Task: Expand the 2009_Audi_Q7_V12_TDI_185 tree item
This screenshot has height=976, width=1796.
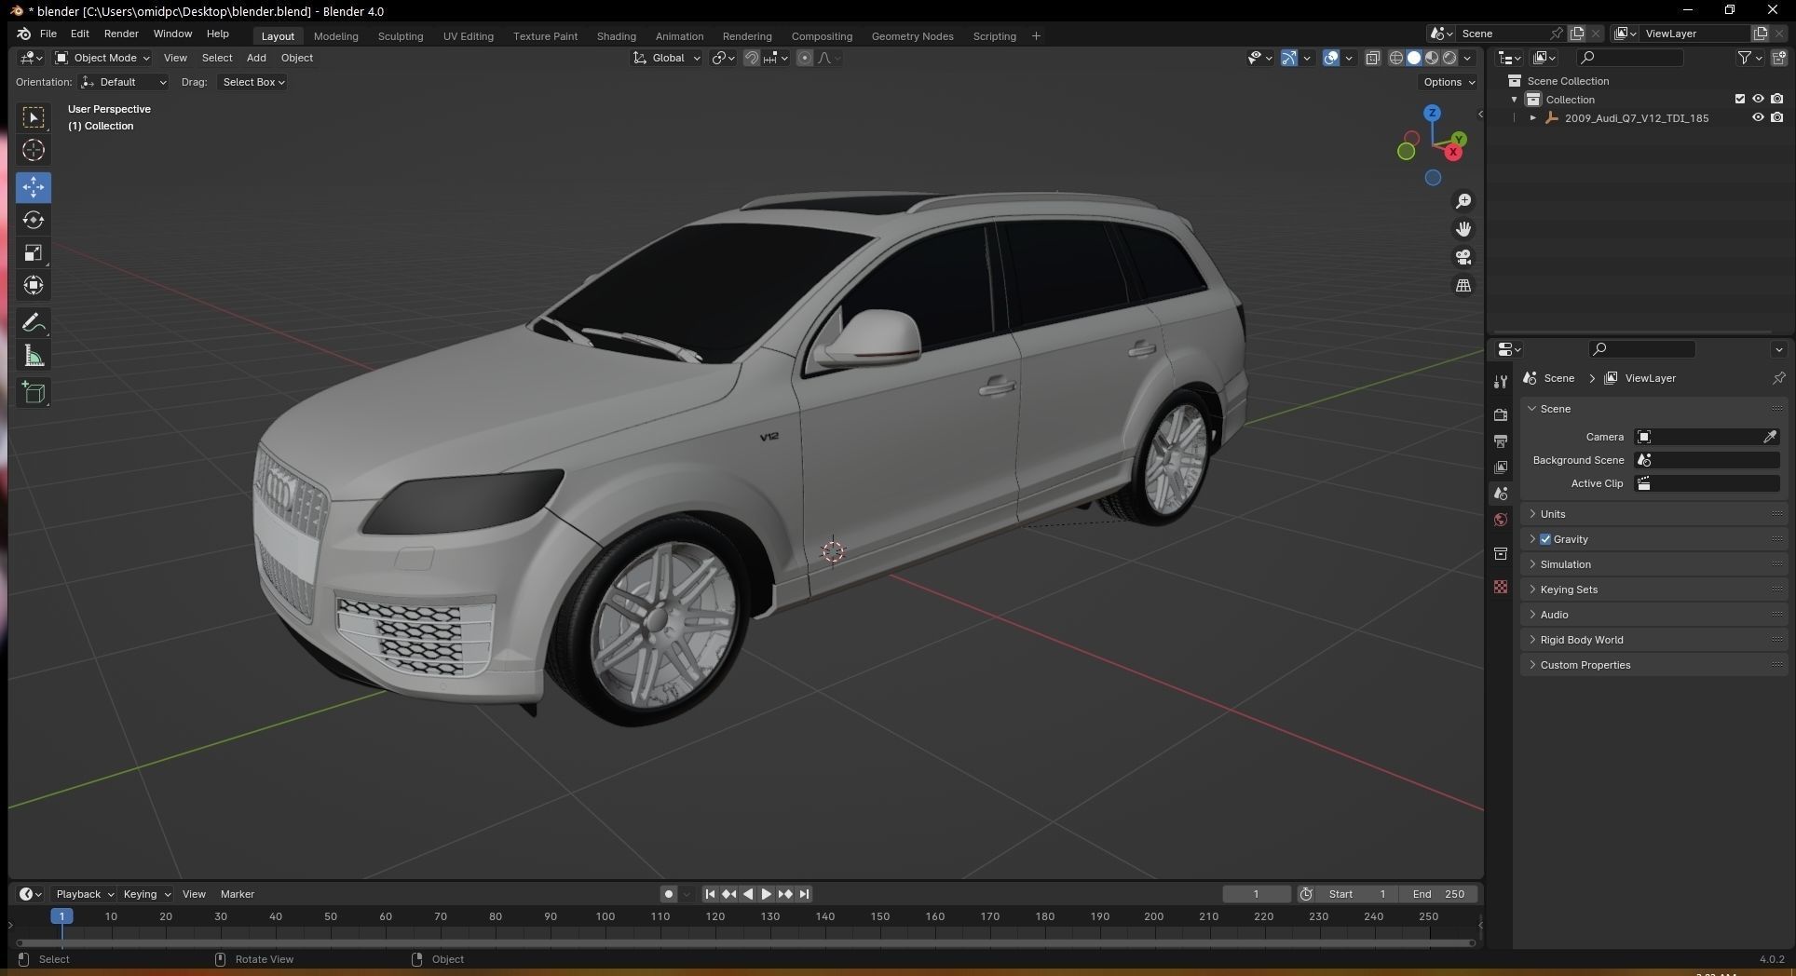Action: click(x=1532, y=118)
